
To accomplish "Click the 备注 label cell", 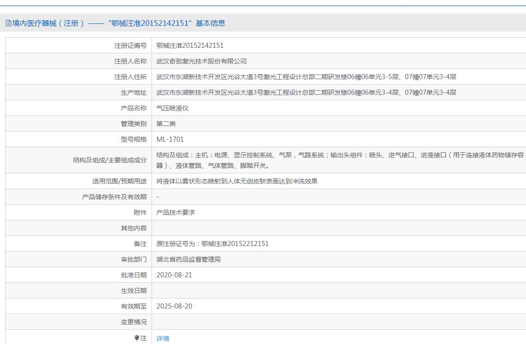I will [78, 244].
